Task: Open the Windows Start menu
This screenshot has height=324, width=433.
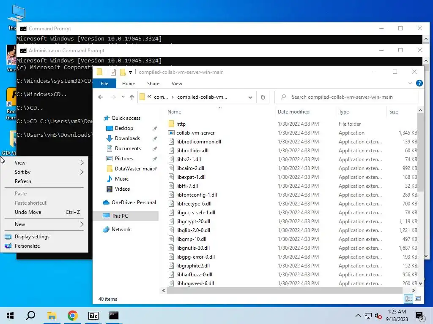Action: point(10,316)
